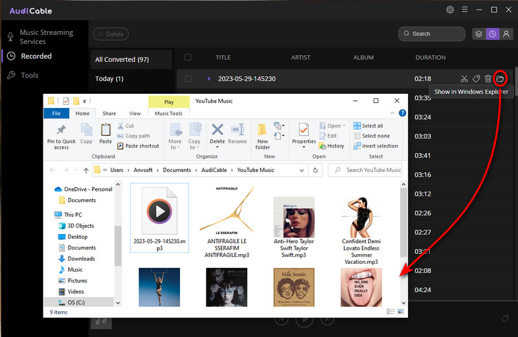
Task: Open Music Tools tab in Explorer
Action: 168,113
